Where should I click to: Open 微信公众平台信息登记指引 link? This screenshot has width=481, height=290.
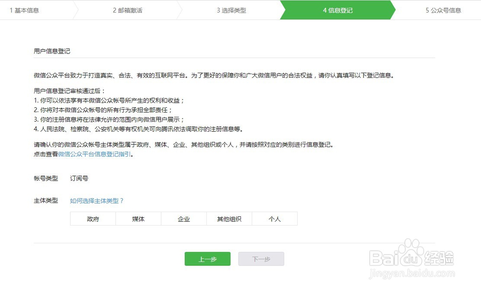point(94,154)
